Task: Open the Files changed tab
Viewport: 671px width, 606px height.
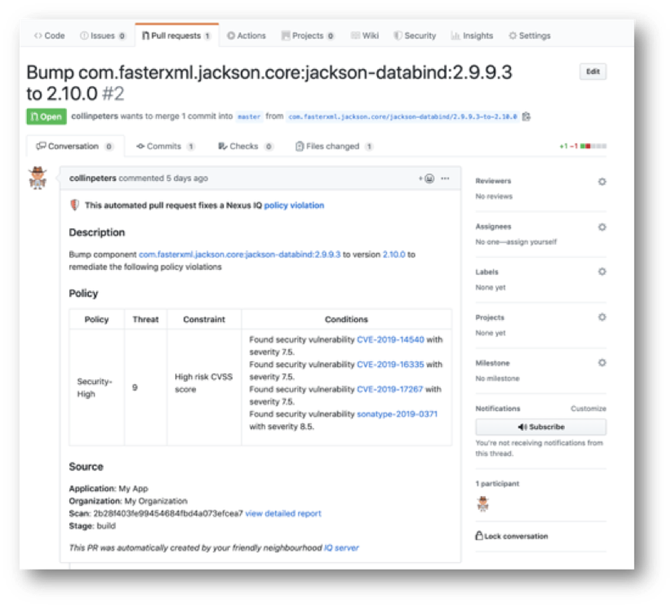Action: pyautogui.click(x=333, y=146)
